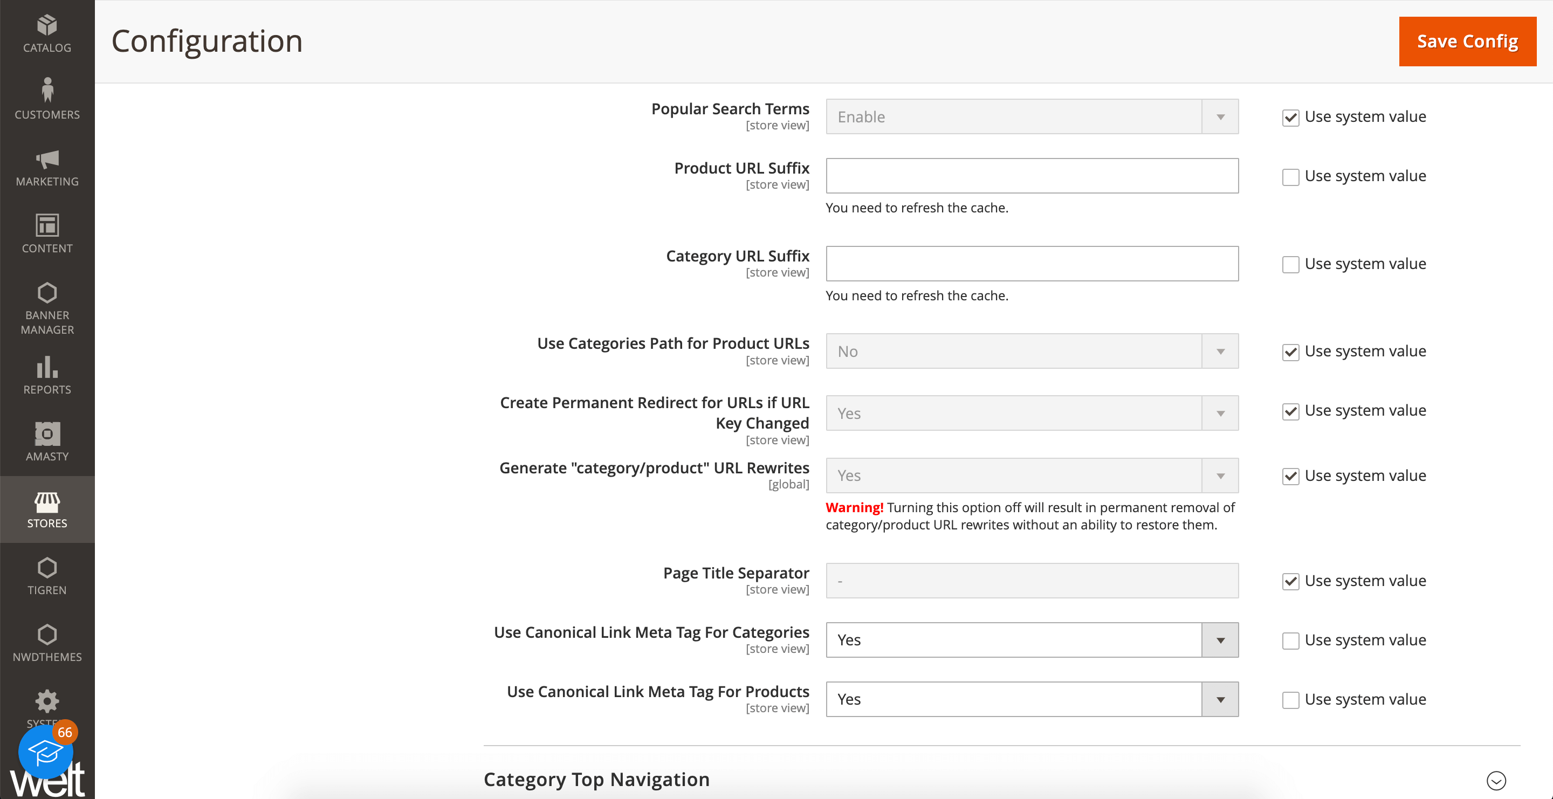Open Use Canonical Link Meta Tag For Categories dropdown
Screen dimensions: 1553x799
point(1032,640)
